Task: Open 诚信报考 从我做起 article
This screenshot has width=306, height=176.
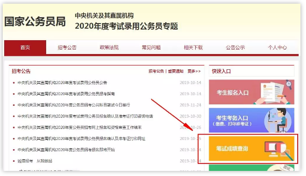Action: (x=35, y=161)
